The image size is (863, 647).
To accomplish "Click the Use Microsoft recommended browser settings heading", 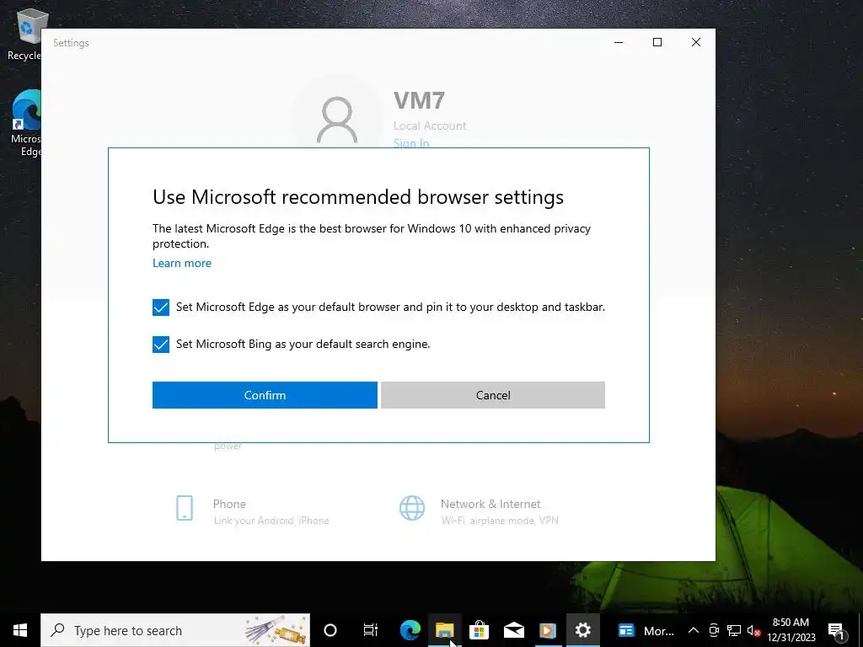I will [x=358, y=197].
